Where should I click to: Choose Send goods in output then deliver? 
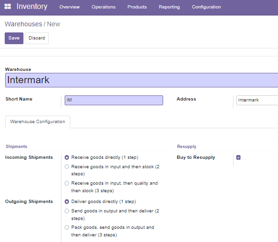(x=67, y=211)
